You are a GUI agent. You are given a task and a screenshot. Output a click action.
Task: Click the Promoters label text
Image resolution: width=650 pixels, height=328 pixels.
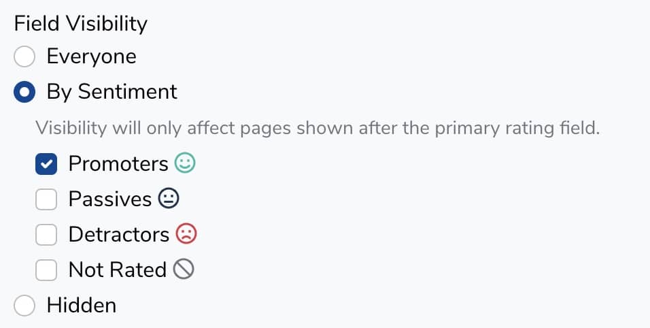[x=118, y=163]
